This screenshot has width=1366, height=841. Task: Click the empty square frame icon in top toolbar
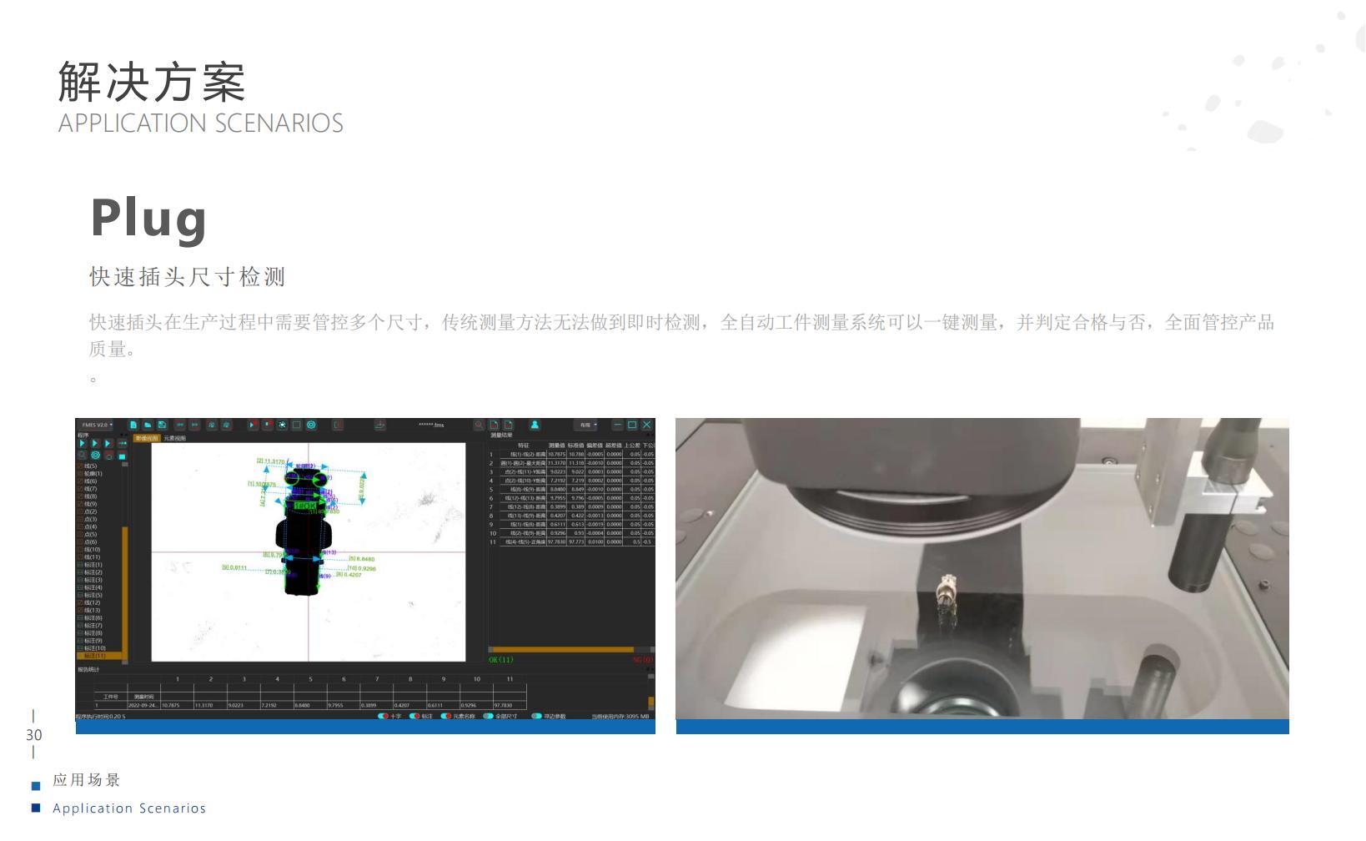296,425
